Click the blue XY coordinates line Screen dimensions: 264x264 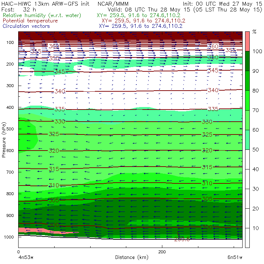tap(141, 26)
